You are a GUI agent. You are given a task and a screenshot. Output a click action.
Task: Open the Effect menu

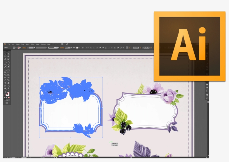point(33,44)
